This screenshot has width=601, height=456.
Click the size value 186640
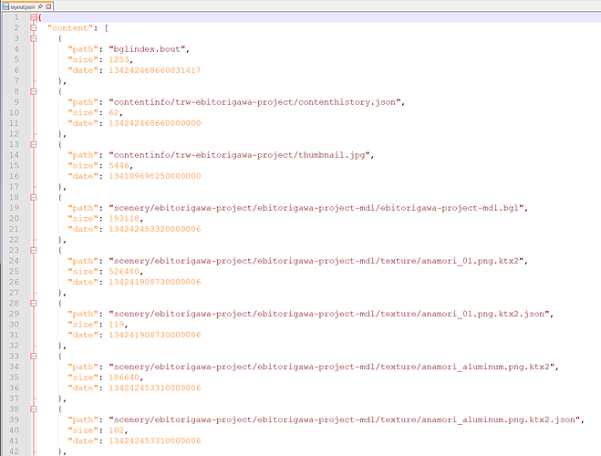[x=124, y=377]
